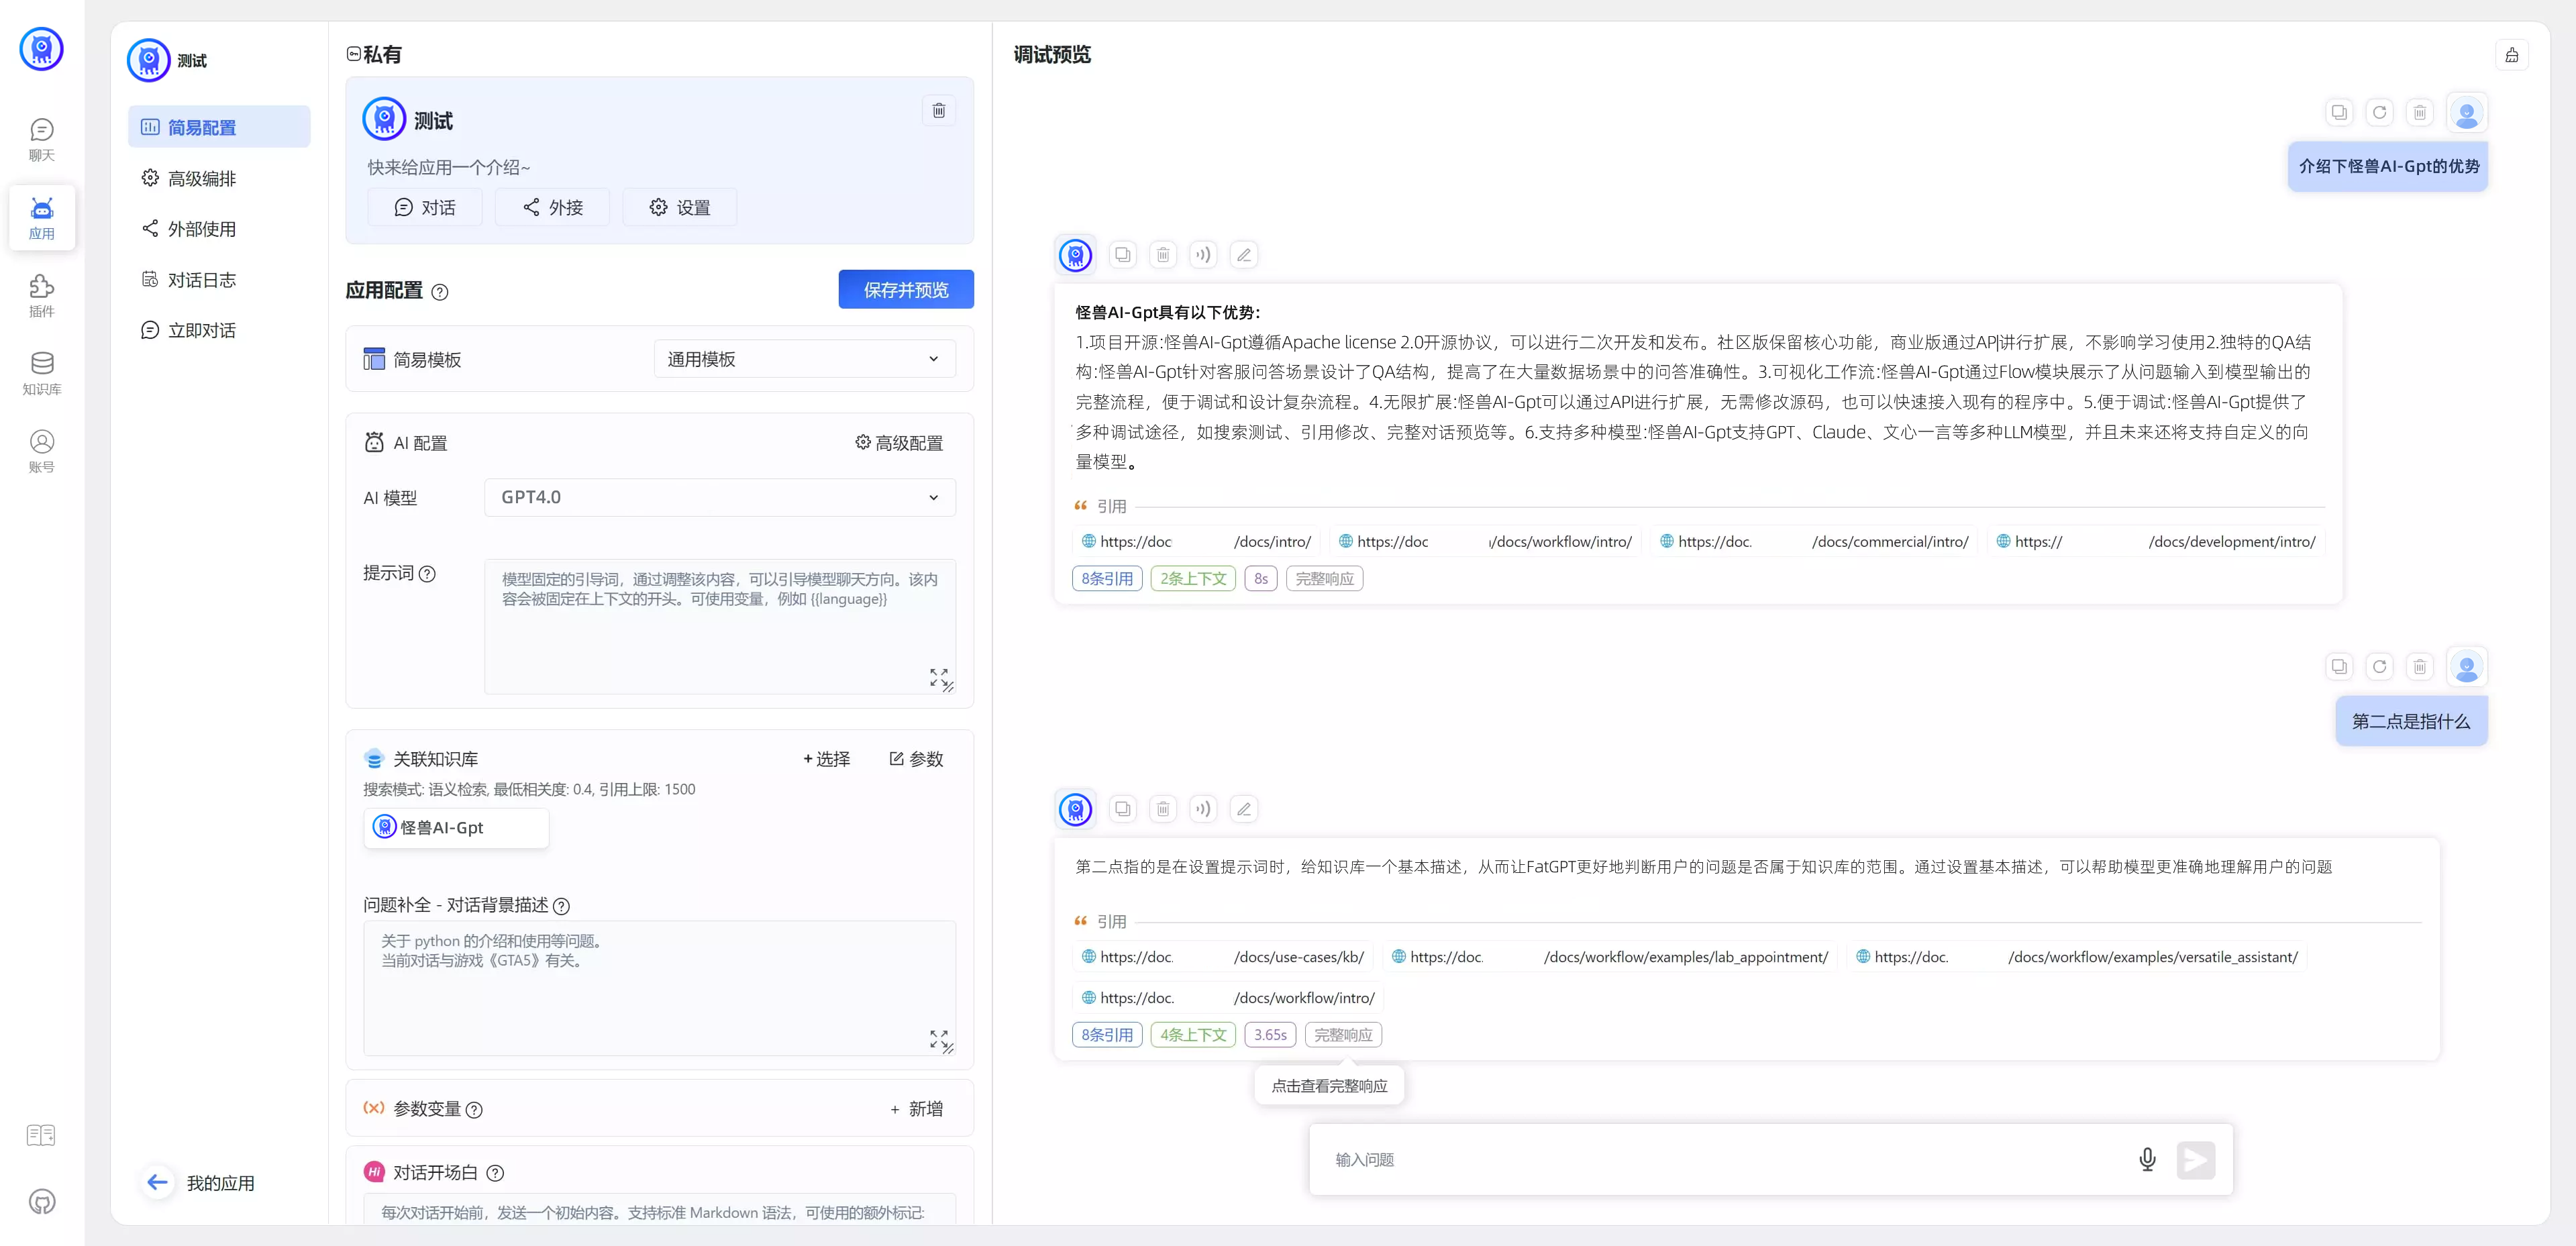Open the 知识库 knowledge base section
Viewport: 2576px width, 1246px height.
(41, 374)
